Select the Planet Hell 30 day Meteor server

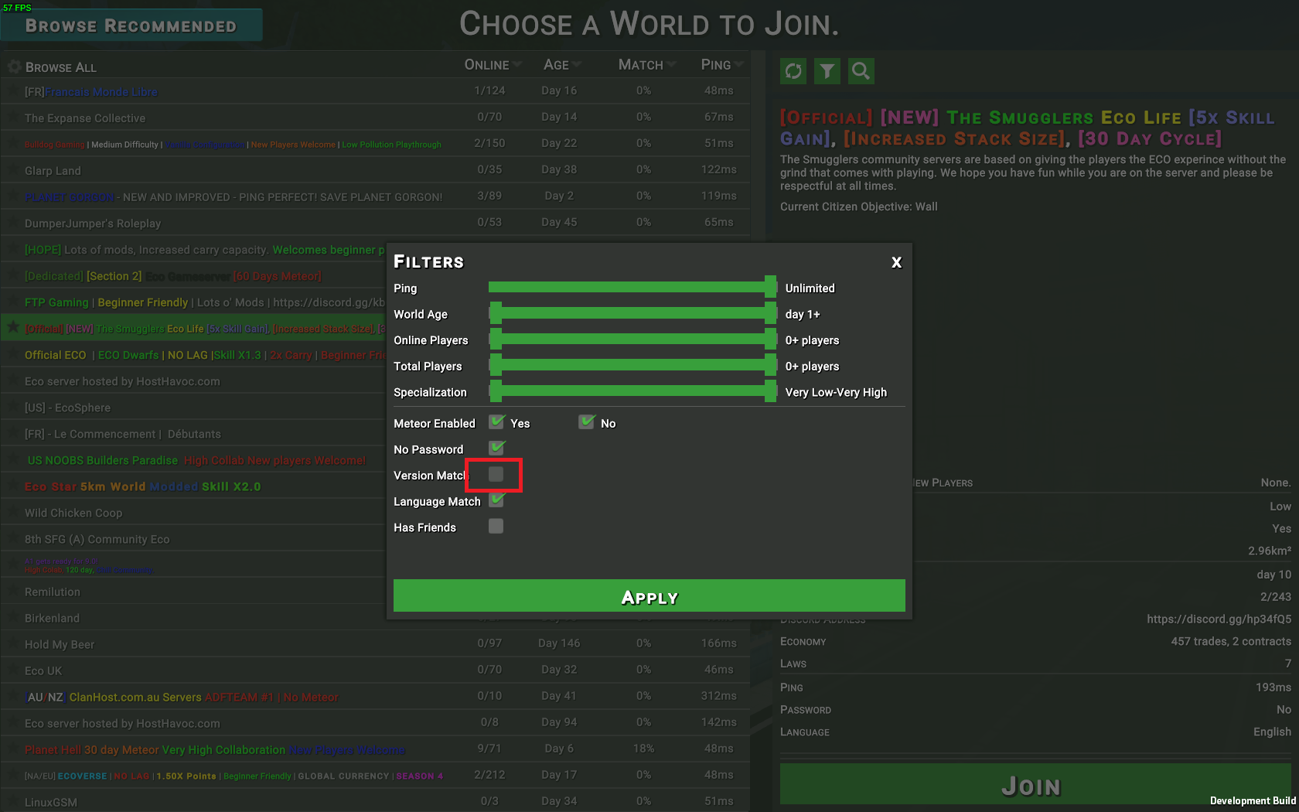coord(376,749)
